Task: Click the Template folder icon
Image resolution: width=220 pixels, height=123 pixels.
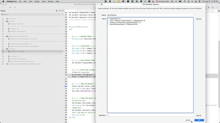Action: [x=7, y=21]
